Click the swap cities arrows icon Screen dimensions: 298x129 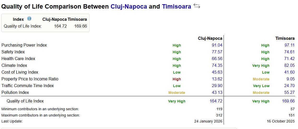pyautogui.click(x=197, y=6)
